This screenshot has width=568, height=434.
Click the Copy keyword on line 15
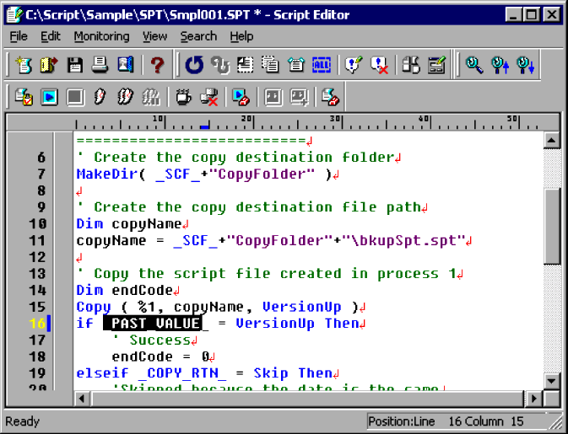coord(94,307)
